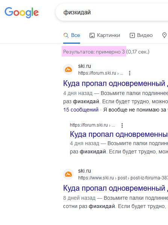Click the ski.ru site name of first result

[85, 66]
